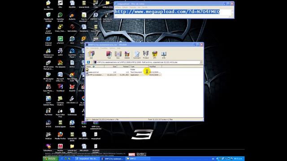Image resolution: width=287 pixels, height=161 pixels.
Task: Open Nero Burning ROM desktop icon
Action: point(72,77)
